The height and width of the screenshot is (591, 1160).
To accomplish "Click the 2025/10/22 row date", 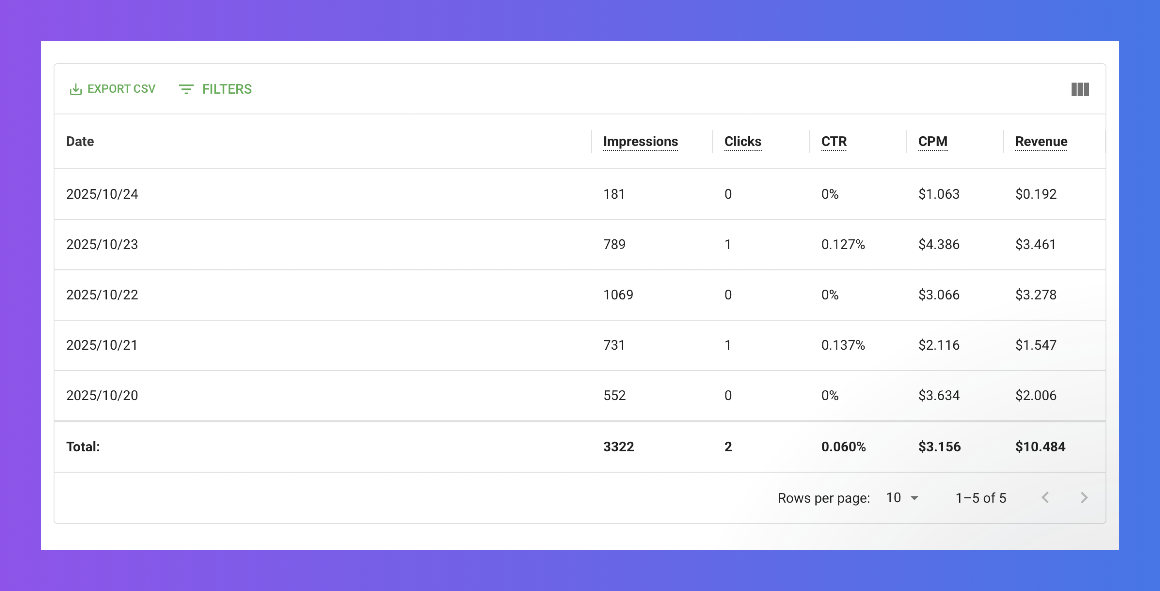I will (102, 295).
